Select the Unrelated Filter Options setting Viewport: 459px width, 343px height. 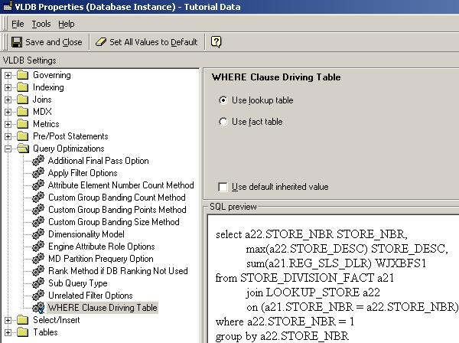90,296
